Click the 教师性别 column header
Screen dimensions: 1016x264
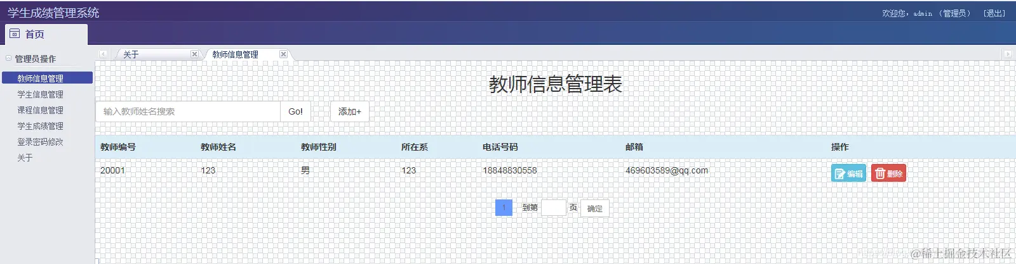coord(319,147)
